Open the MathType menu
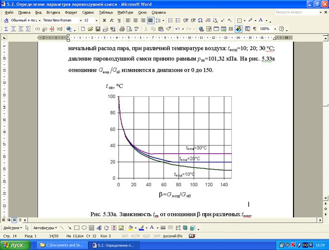Screen dimensions: 329x250 (125, 12)
